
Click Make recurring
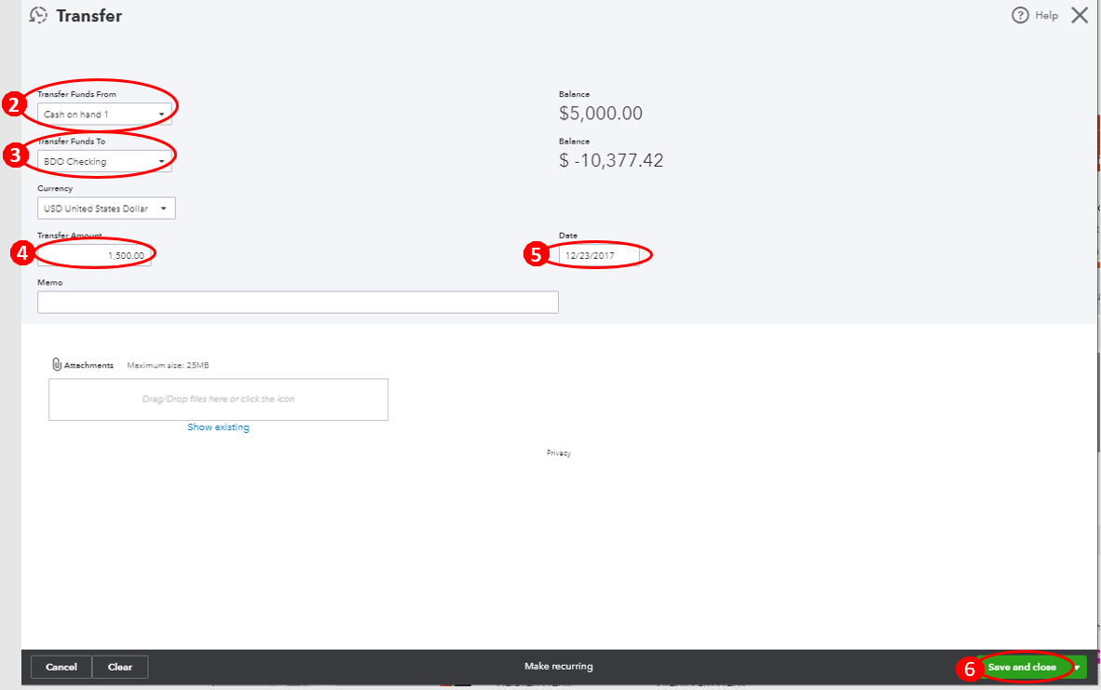tap(559, 666)
